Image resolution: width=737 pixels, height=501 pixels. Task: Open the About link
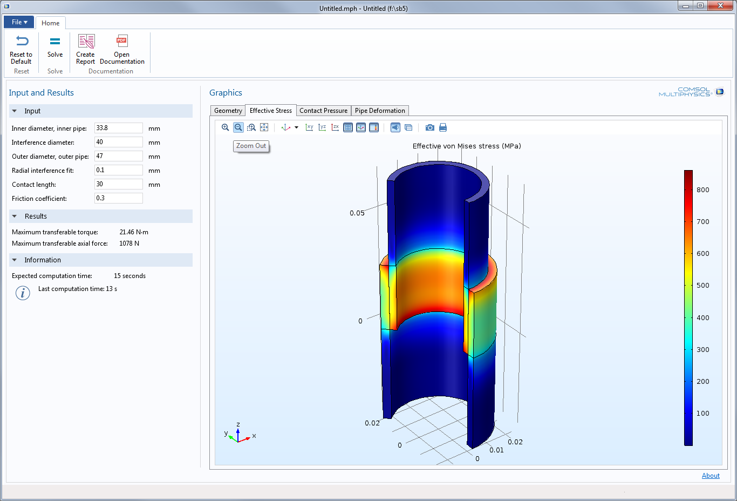point(711,476)
